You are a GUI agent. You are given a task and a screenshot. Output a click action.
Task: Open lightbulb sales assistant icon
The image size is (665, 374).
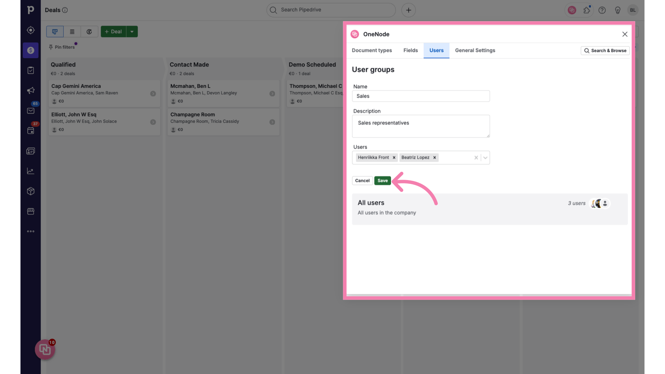pyautogui.click(x=618, y=10)
